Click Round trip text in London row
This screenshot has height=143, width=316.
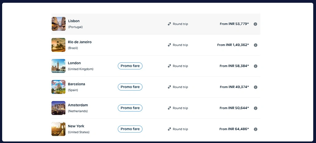coord(180,66)
